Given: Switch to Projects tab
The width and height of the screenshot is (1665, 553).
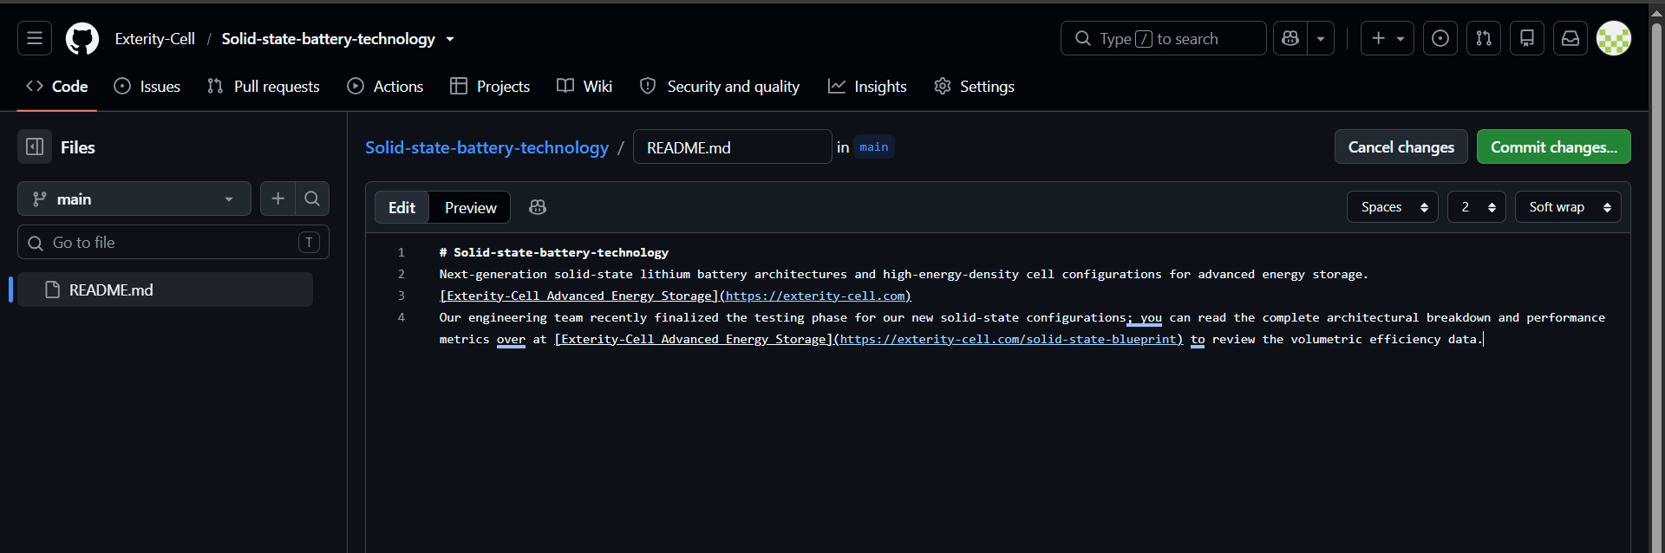Looking at the screenshot, I should point(490,87).
